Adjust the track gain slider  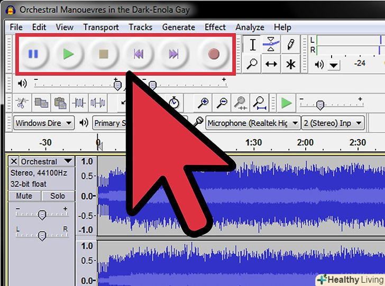click(x=42, y=214)
